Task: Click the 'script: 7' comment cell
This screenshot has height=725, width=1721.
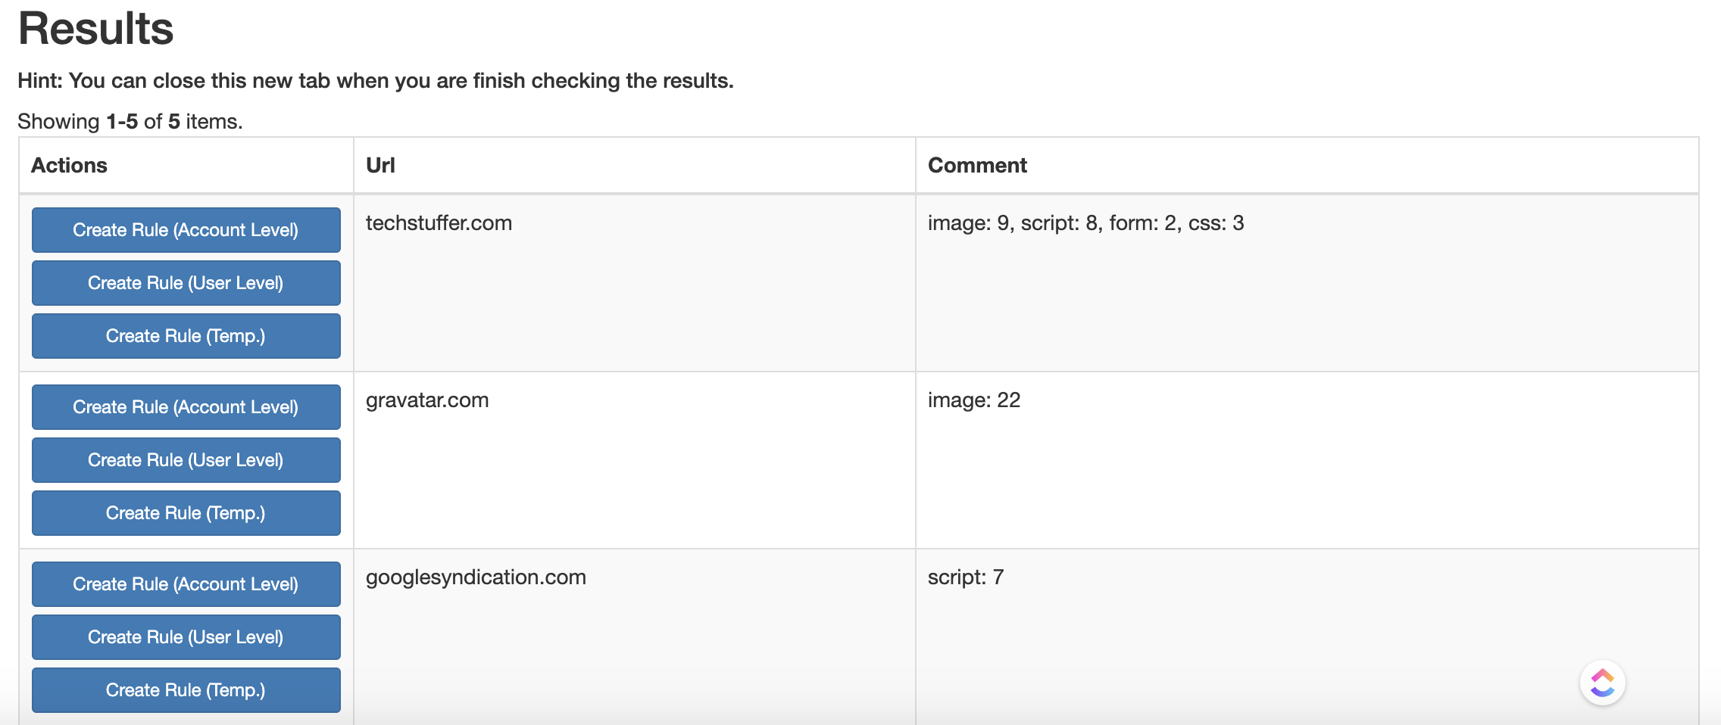Action: coord(966,577)
